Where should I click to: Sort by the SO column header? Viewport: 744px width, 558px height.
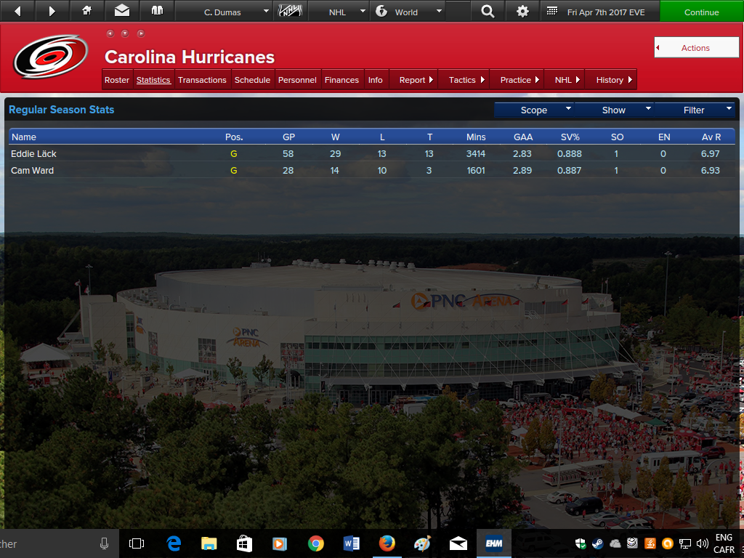(x=617, y=137)
